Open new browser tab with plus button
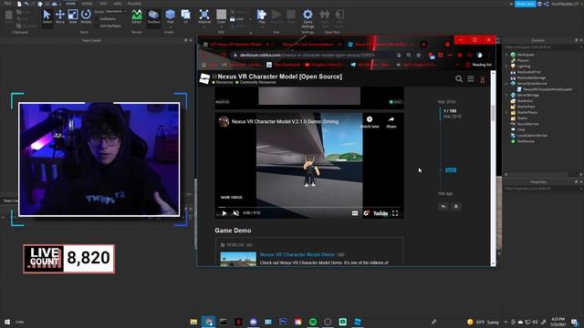The width and height of the screenshot is (584, 328). pos(423,45)
